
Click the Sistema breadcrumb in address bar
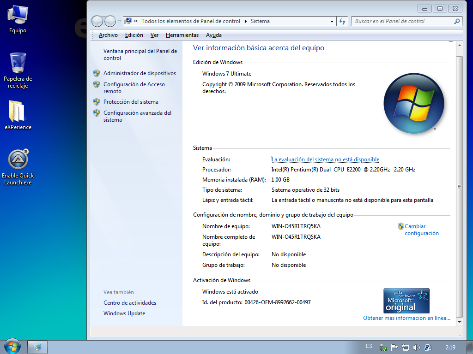point(260,21)
